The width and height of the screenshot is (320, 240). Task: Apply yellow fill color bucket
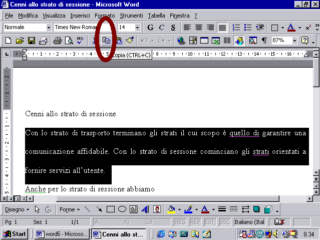click(x=171, y=209)
